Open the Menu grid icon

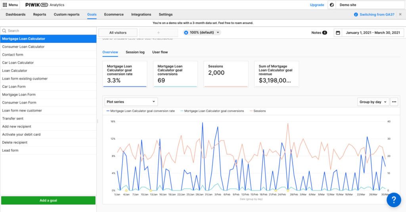click(x=5, y=5)
